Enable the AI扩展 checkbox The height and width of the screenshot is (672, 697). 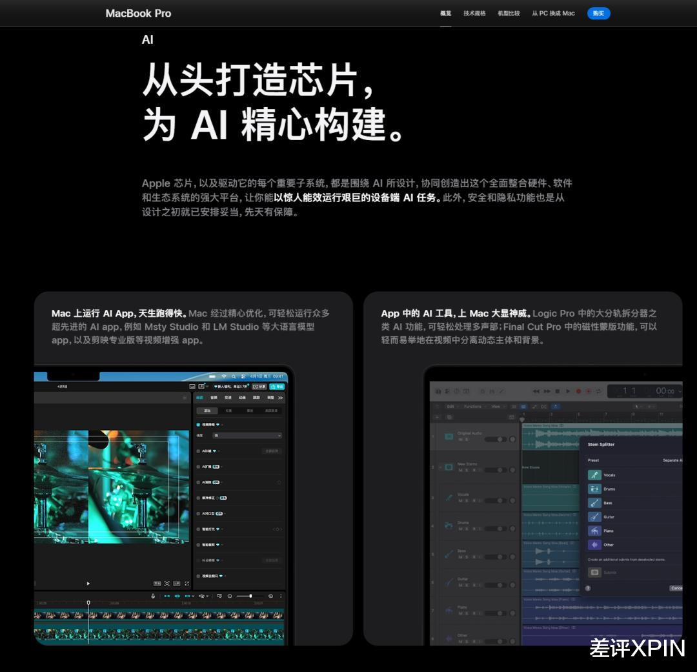[198, 467]
